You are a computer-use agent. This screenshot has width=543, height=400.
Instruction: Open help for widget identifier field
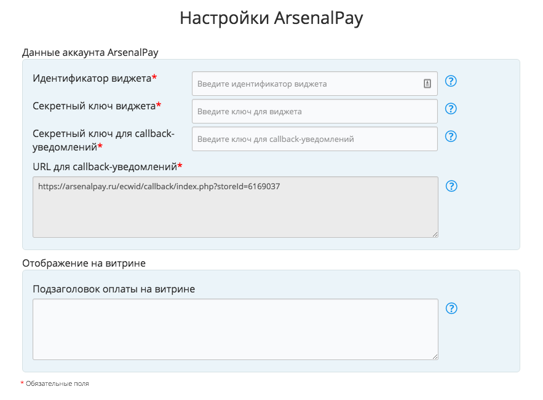451,81
